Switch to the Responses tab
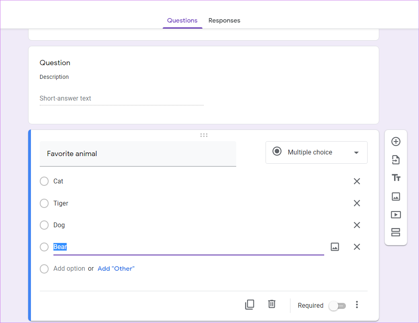The width and height of the screenshot is (419, 323). 224,20
